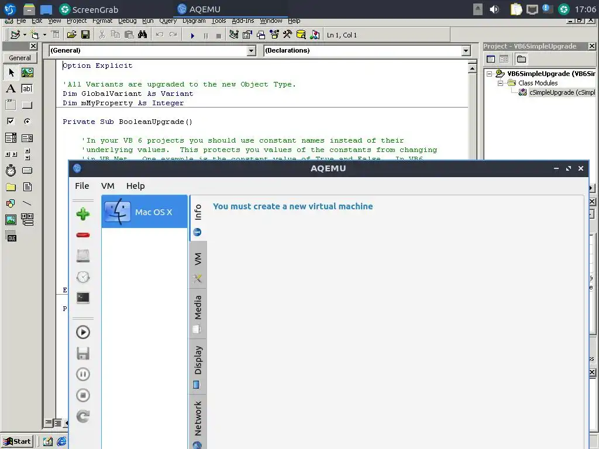This screenshot has width=599, height=449.
Task: Select the PictureBox control in toolbox
Action: 27,72
